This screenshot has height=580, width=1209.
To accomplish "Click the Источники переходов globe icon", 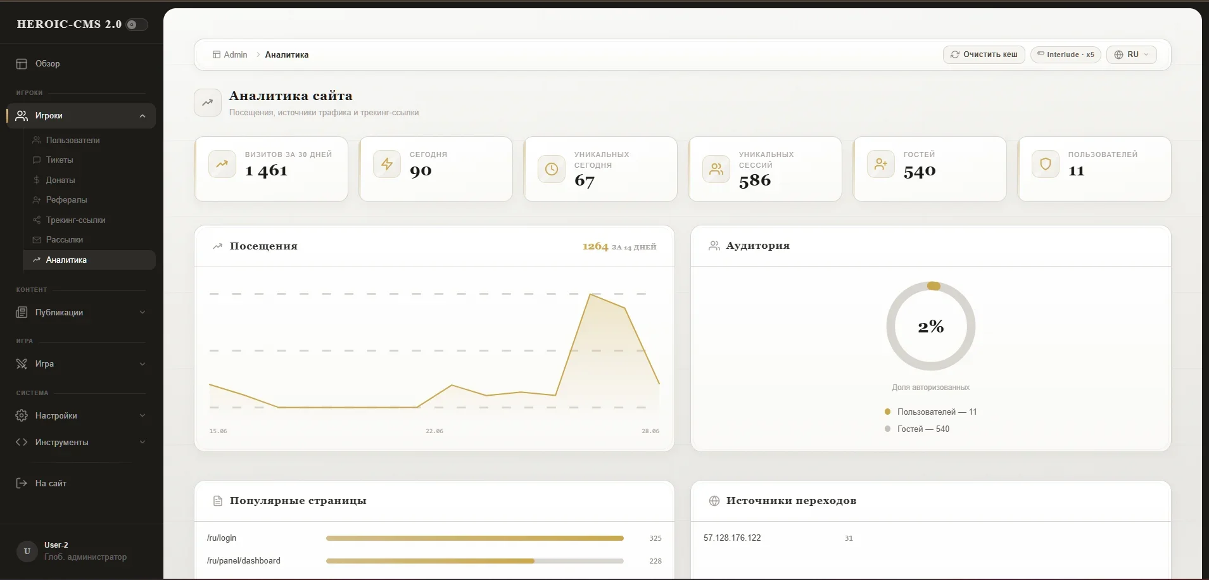I will click(714, 501).
